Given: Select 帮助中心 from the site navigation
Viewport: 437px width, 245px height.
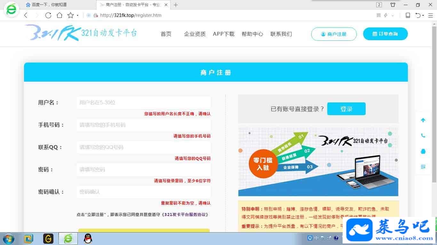Looking at the screenshot, I should tap(252, 34).
